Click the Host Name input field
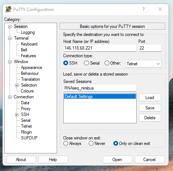 coord(100,48)
